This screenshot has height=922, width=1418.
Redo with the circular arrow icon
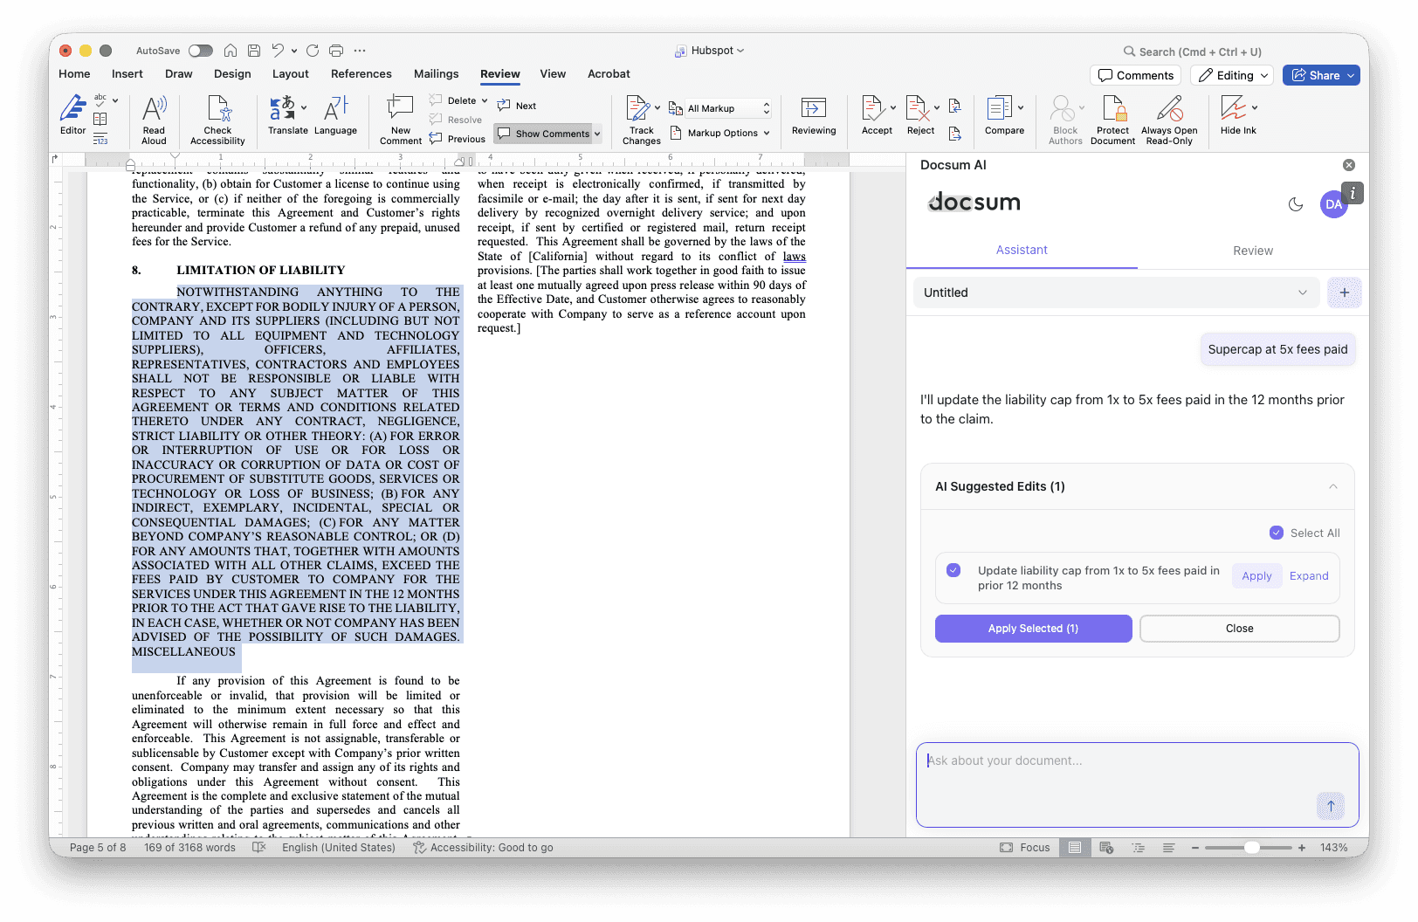coord(313,51)
